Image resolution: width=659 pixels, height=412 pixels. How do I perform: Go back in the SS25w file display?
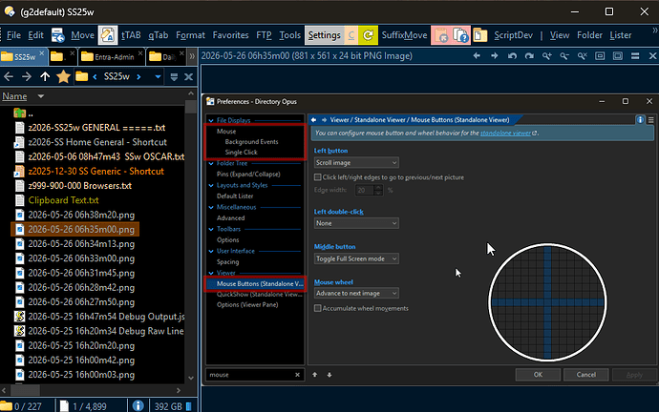[9, 77]
